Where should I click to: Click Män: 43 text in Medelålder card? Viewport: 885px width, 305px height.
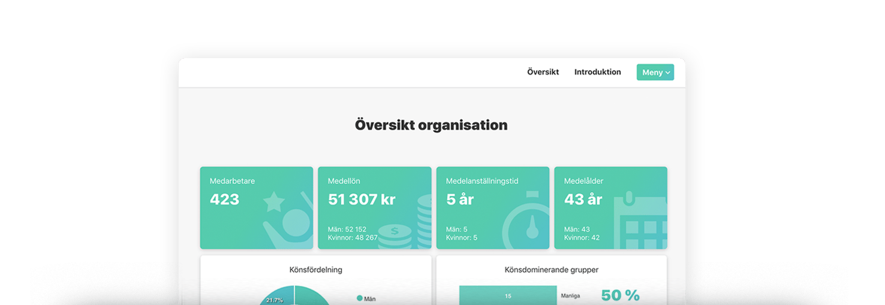pos(577,229)
